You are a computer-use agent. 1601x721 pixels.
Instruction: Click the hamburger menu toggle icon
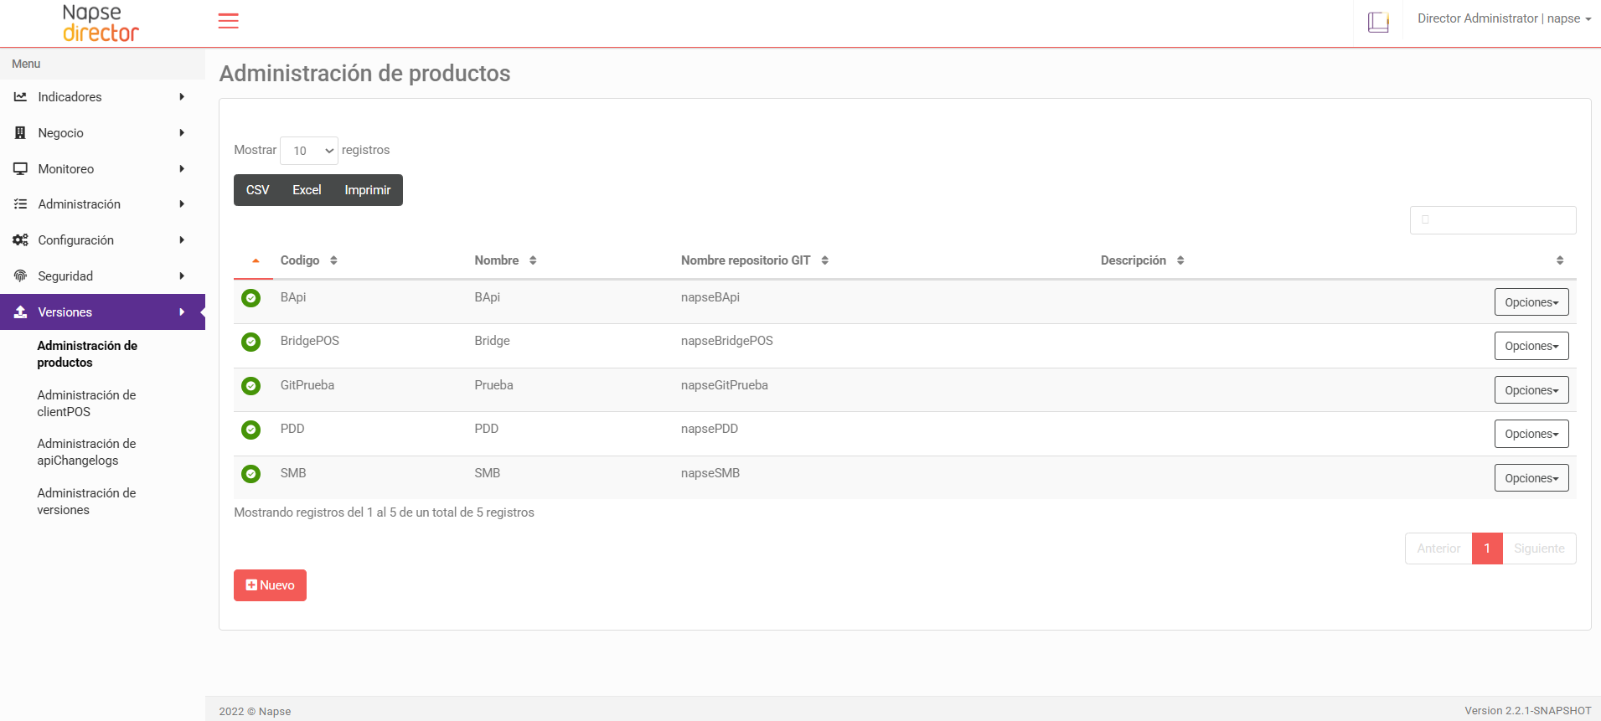pyautogui.click(x=228, y=21)
